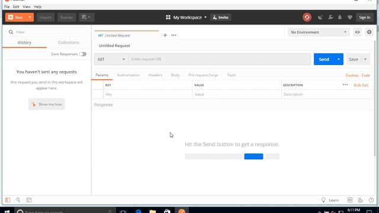Click the two-pane layout icon
Image resolution: width=379 pixels, height=213 pixels.
coord(350,200)
